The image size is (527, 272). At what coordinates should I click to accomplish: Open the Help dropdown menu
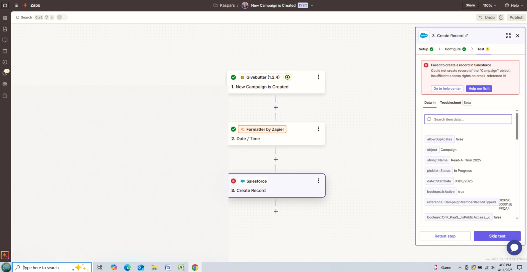click(514, 5)
